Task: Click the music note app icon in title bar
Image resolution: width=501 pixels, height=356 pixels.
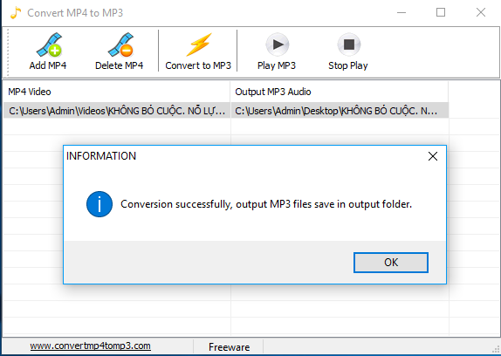Action: [16, 13]
